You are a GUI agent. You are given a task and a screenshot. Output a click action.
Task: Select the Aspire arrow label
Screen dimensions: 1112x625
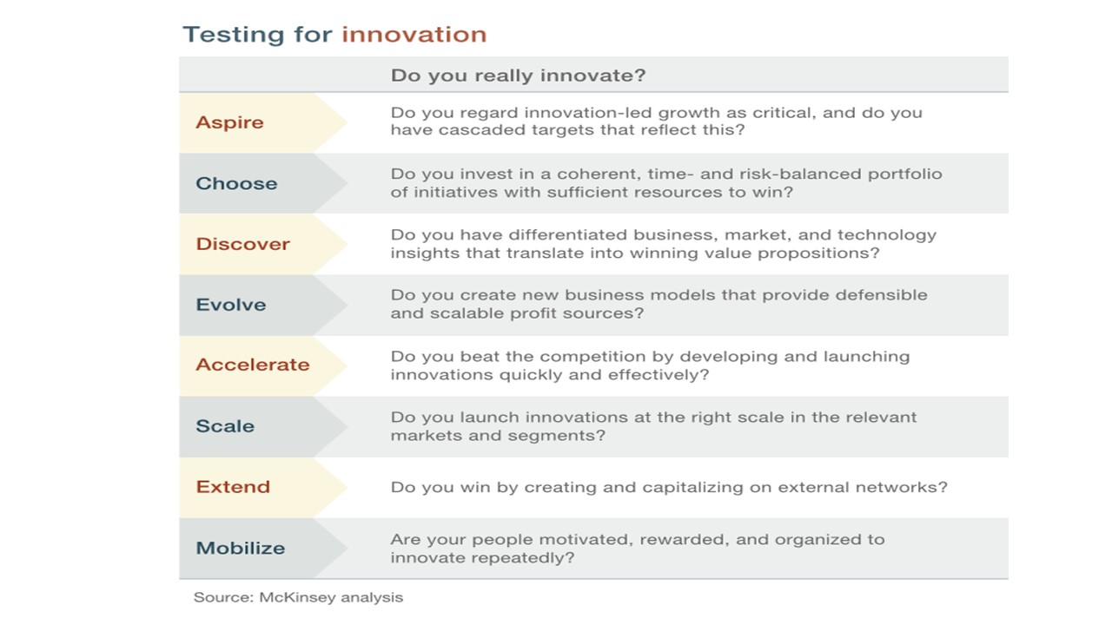point(229,122)
